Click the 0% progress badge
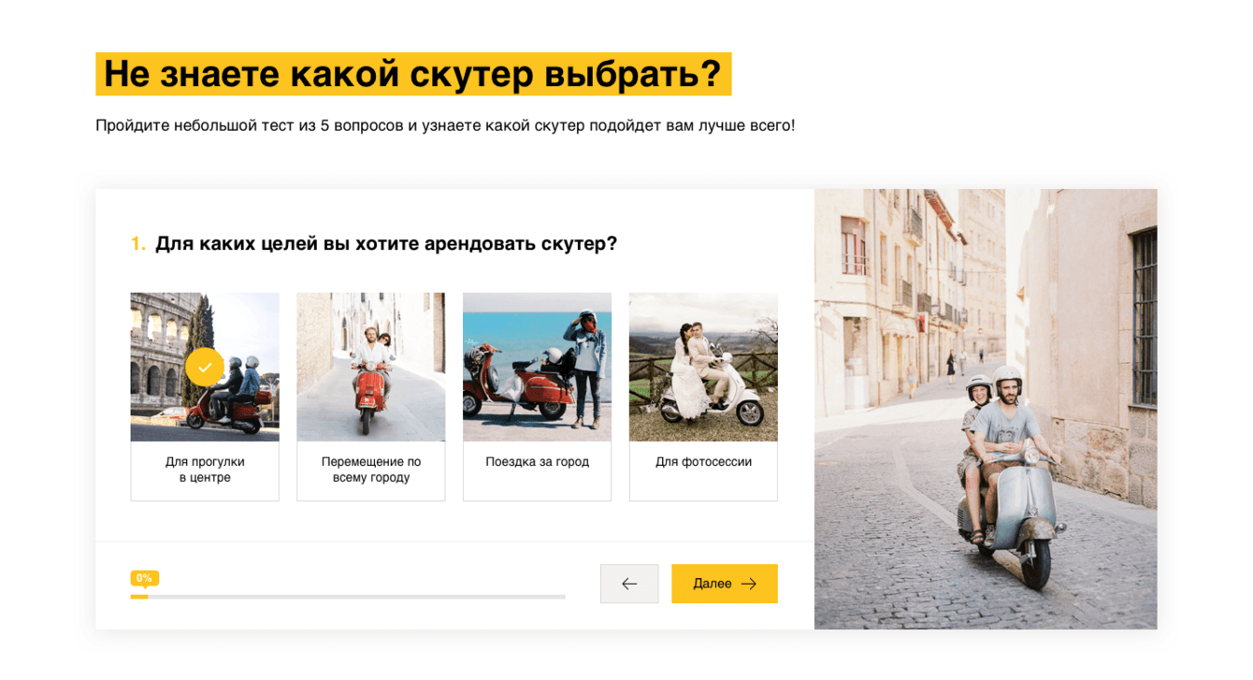The width and height of the screenshot is (1253, 680). 144,578
